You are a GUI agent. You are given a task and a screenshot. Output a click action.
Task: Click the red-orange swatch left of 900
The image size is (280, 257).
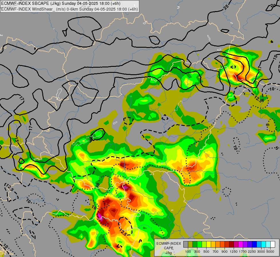222,244
